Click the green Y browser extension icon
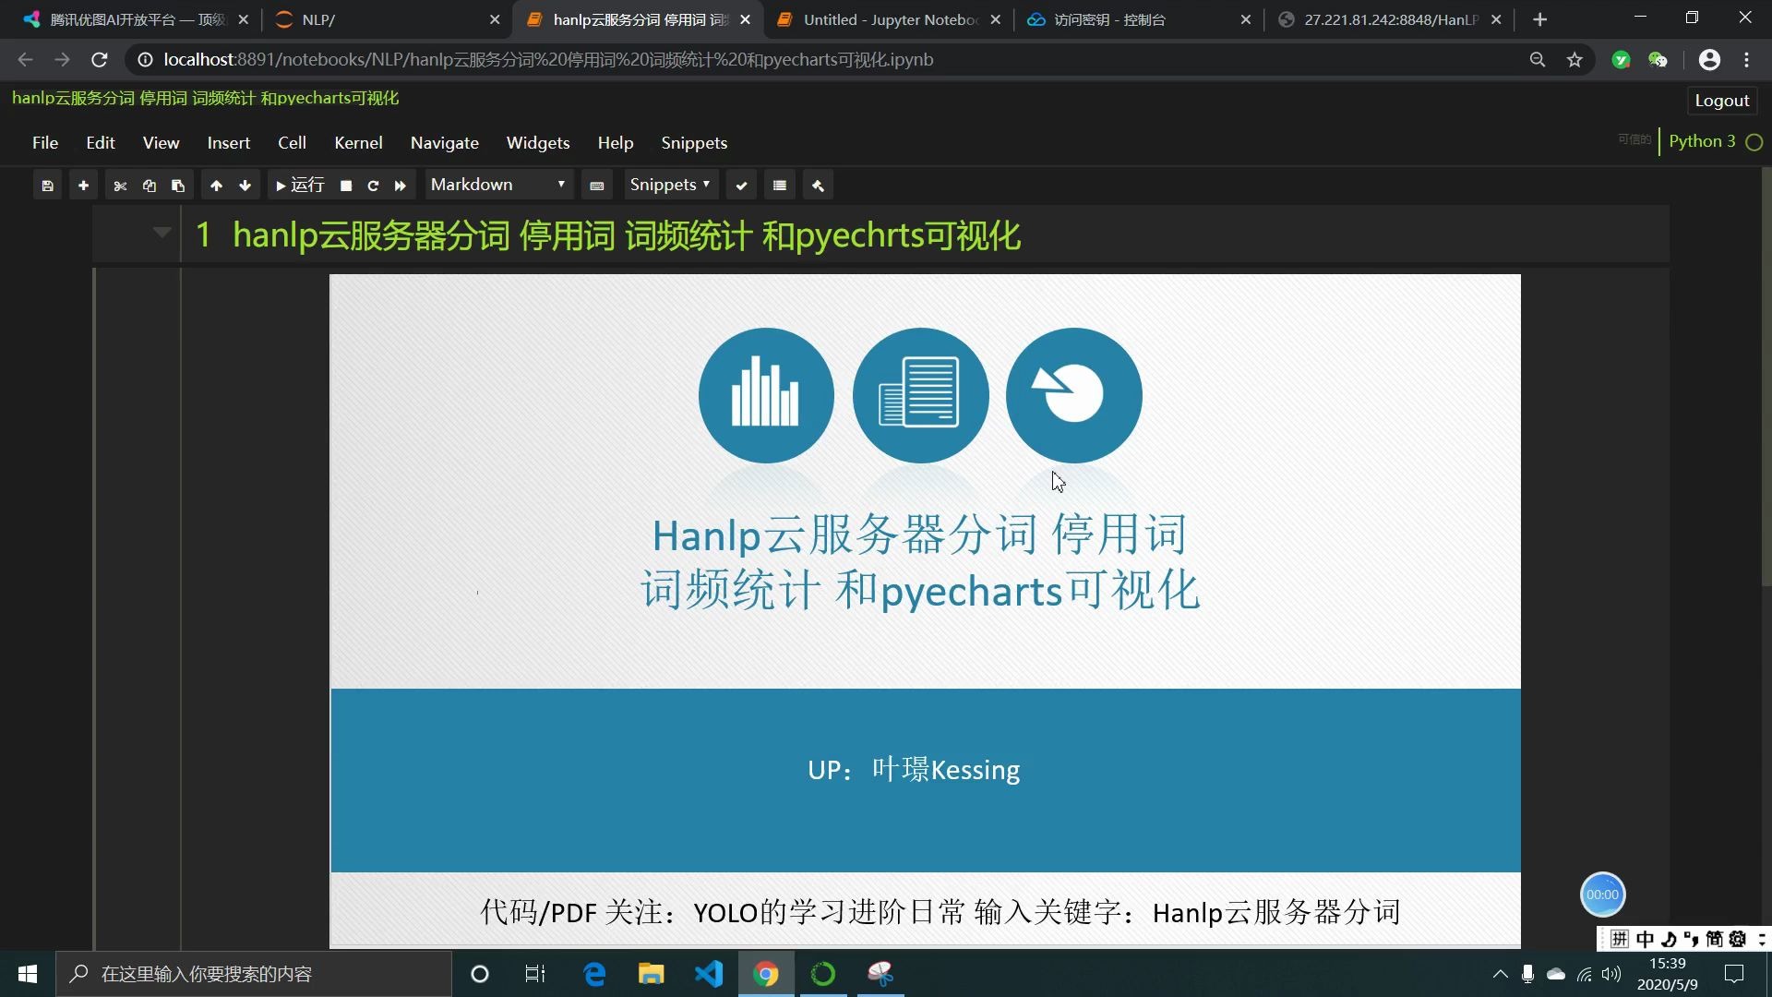This screenshot has height=997, width=1772. tap(1621, 60)
